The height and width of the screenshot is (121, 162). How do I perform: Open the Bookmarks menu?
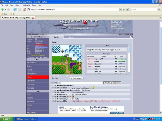[26, 5]
